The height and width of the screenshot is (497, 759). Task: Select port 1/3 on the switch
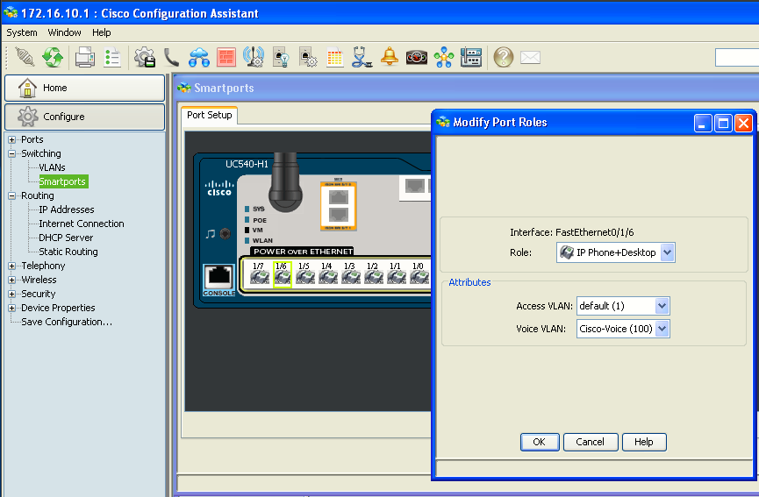coord(350,273)
